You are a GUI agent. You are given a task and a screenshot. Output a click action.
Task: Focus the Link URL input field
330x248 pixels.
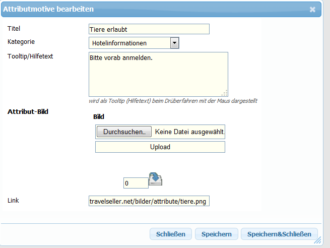pos(149,201)
